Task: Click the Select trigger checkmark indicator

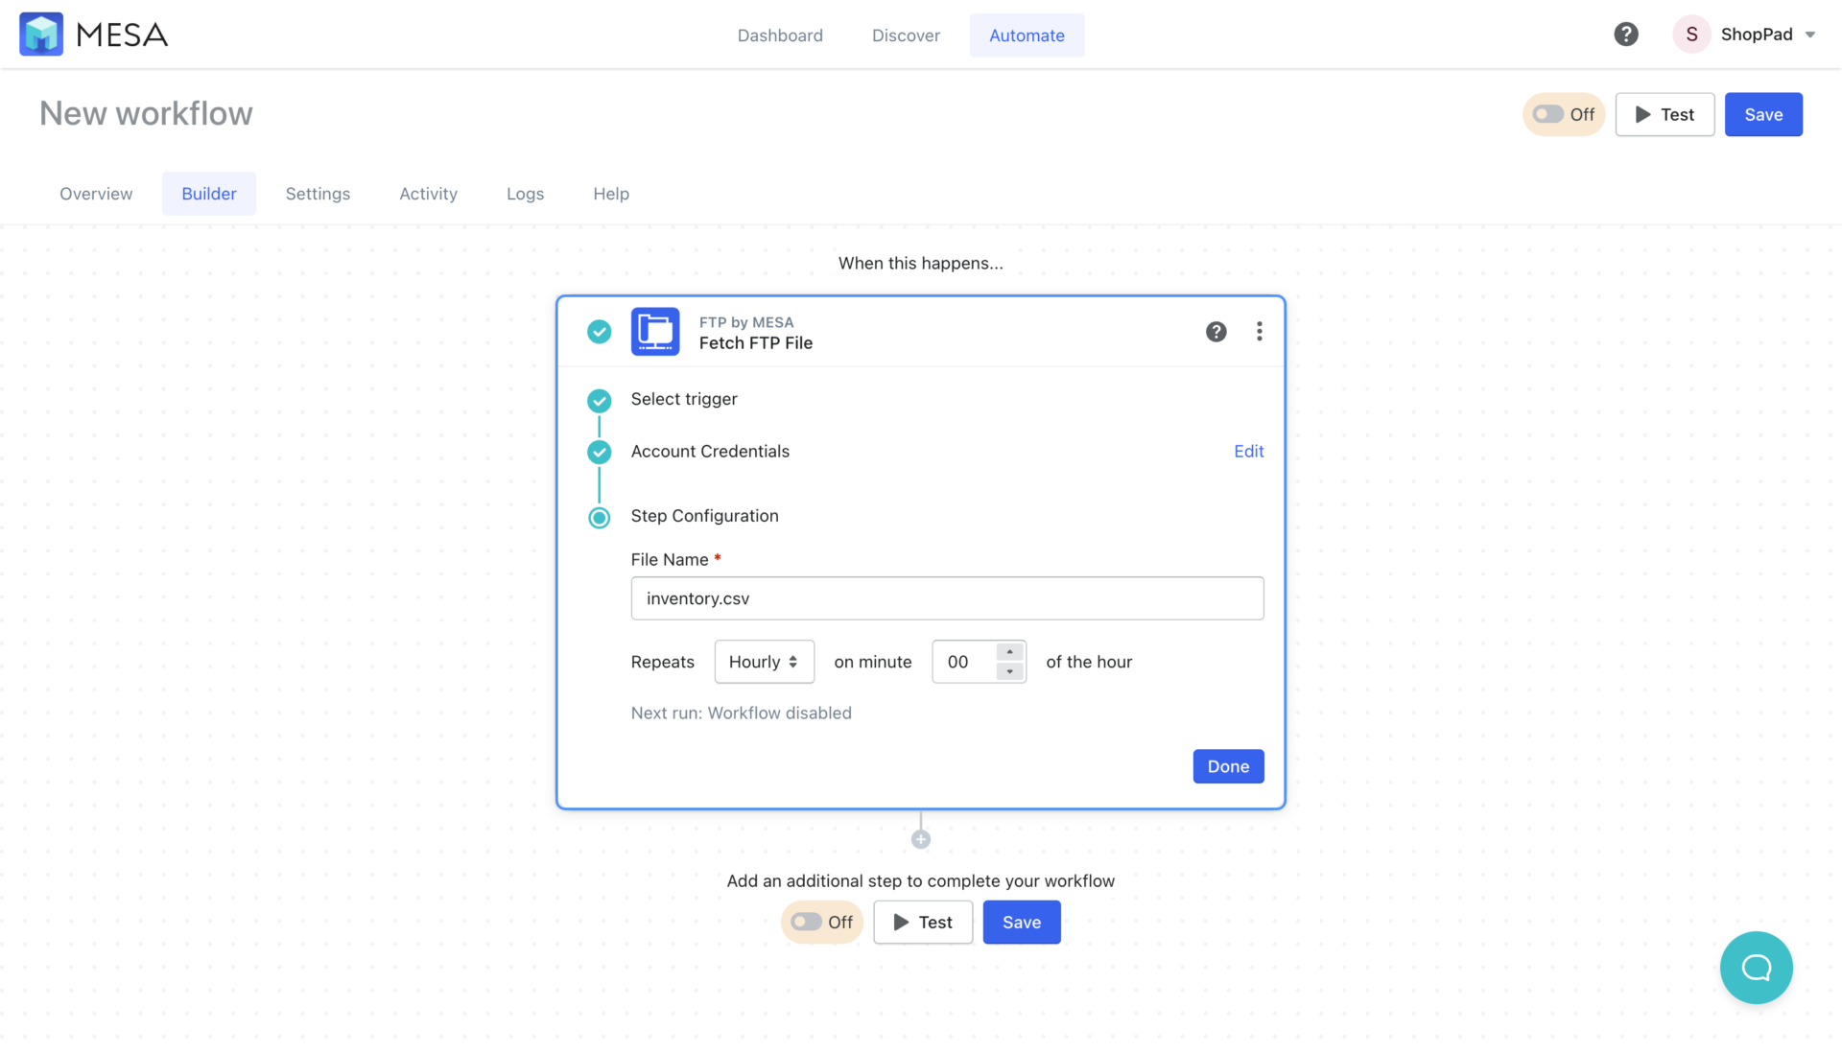Action: [599, 401]
